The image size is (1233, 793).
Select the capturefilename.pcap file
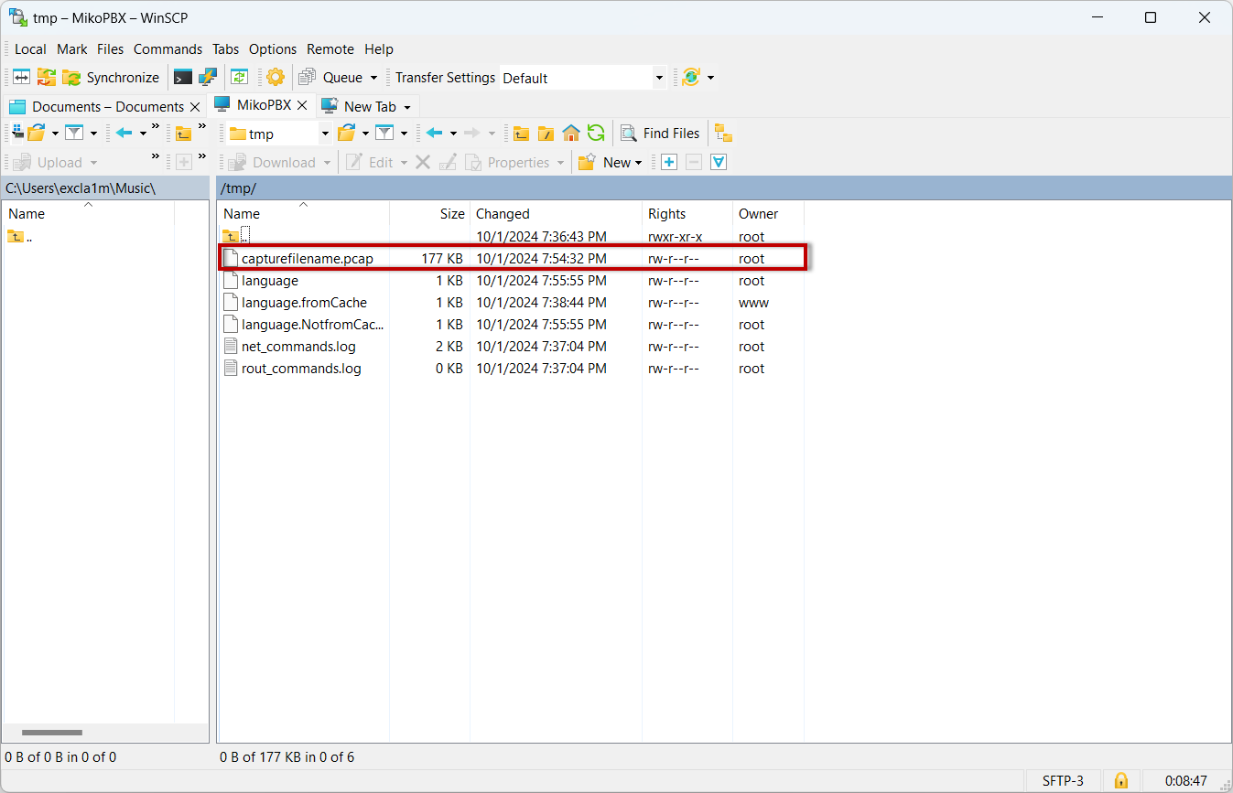pyautogui.click(x=307, y=259)
